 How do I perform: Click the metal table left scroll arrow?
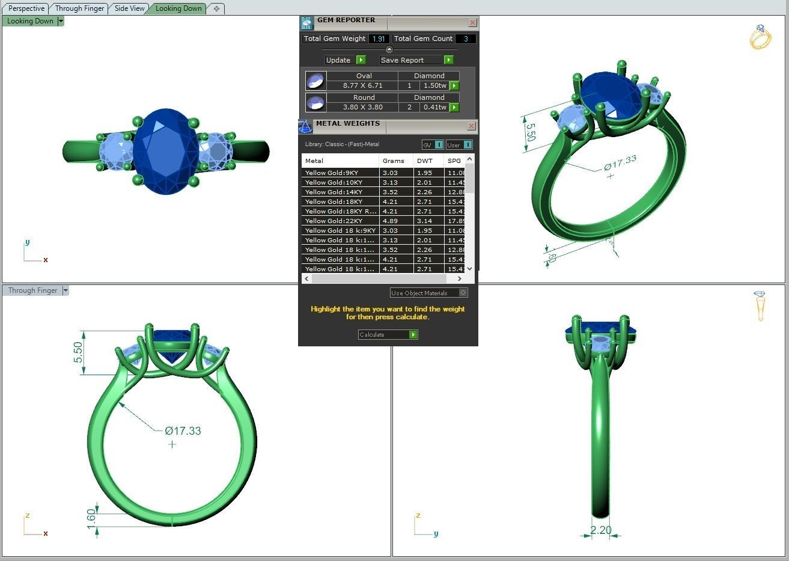[306, 278]
